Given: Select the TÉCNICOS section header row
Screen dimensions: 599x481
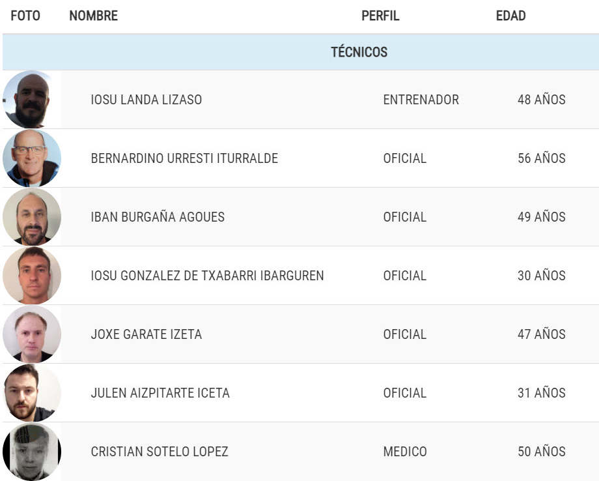Looking at the screenshot, I should pos(301,52).
